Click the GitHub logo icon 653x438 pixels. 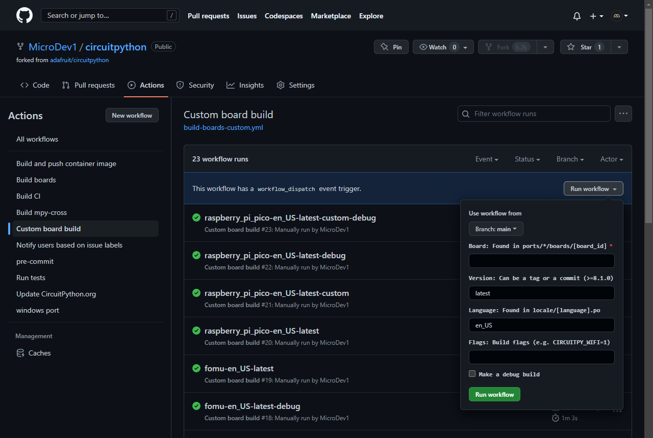click(x=24, y=15)
